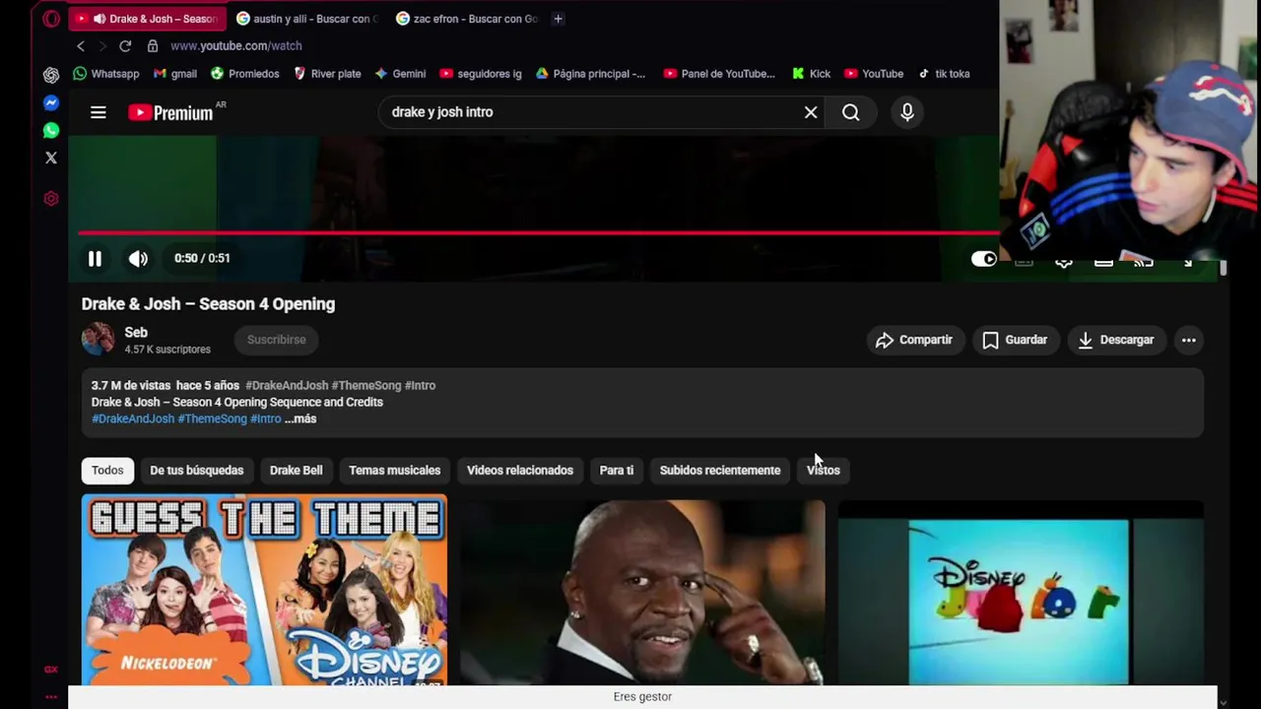Open the Página principal bookmark
This screenshot has width=1261, height=709.
click(590, 74)
